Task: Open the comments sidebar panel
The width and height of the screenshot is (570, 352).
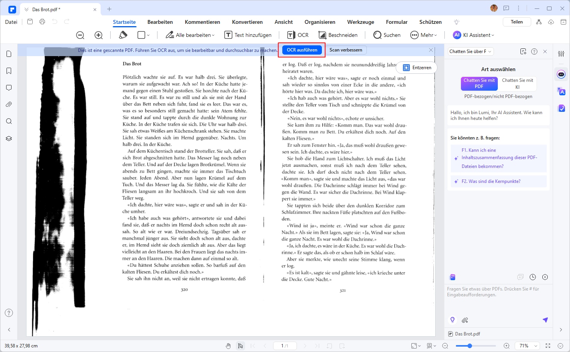Action: [x=9, y=88]
